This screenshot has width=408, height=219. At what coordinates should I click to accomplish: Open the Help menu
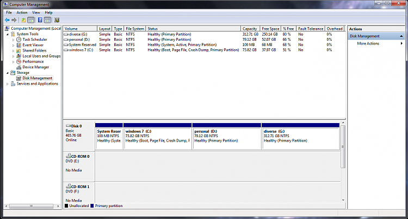click(x=48, y=12)
